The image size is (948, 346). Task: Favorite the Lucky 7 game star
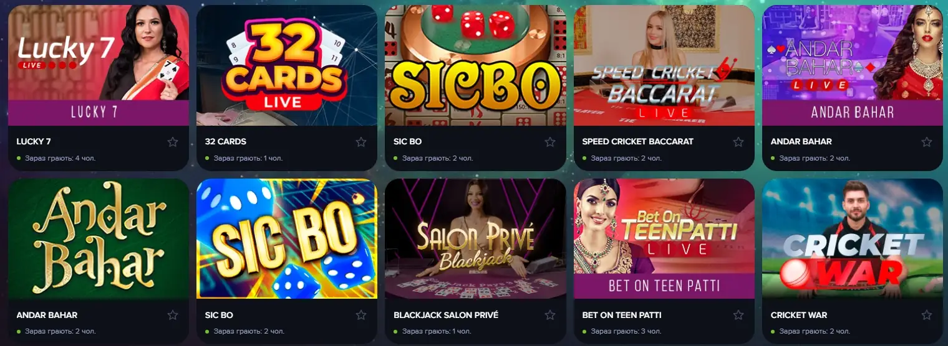pos(173,142)
